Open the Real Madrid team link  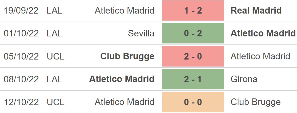click(256, 11)
